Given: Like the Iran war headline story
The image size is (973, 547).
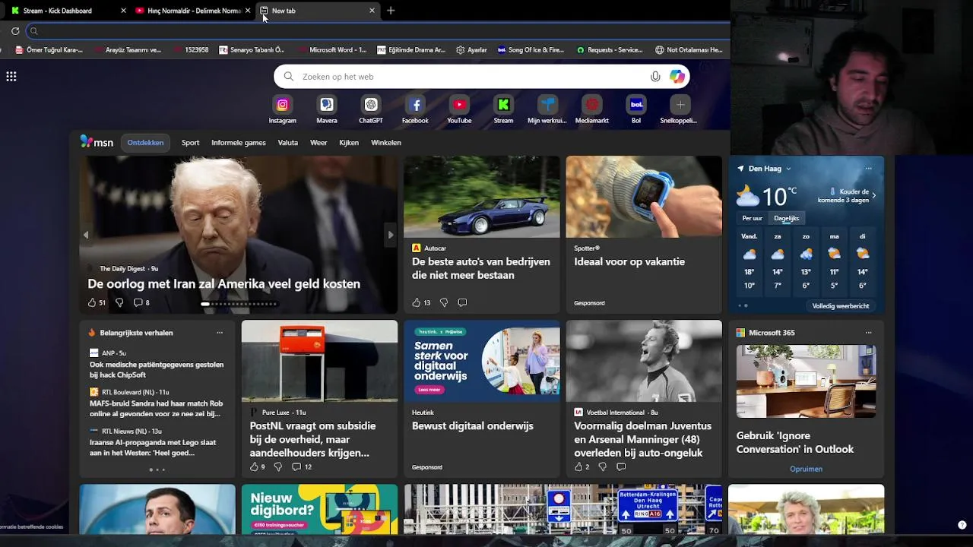Looking at the screenshot, I should pos(92,302).
